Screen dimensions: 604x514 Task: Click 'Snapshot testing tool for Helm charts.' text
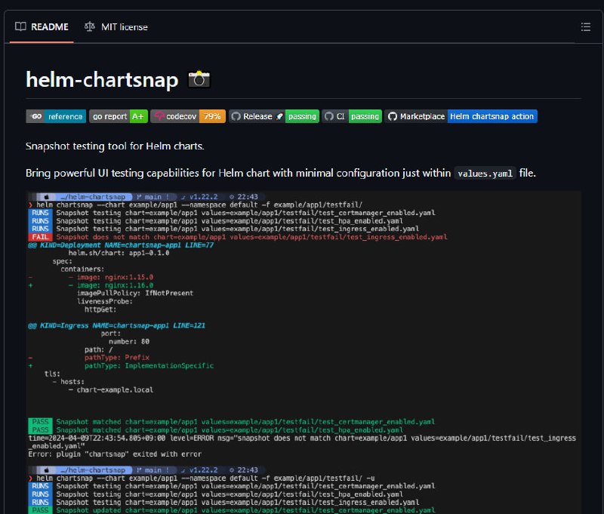(x=115, y=146)
